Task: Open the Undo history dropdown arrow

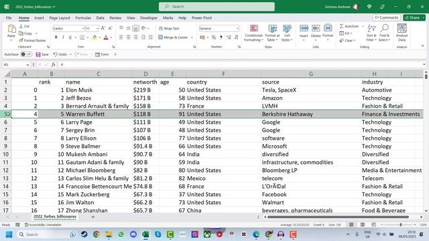Action: tap(70, 54)
